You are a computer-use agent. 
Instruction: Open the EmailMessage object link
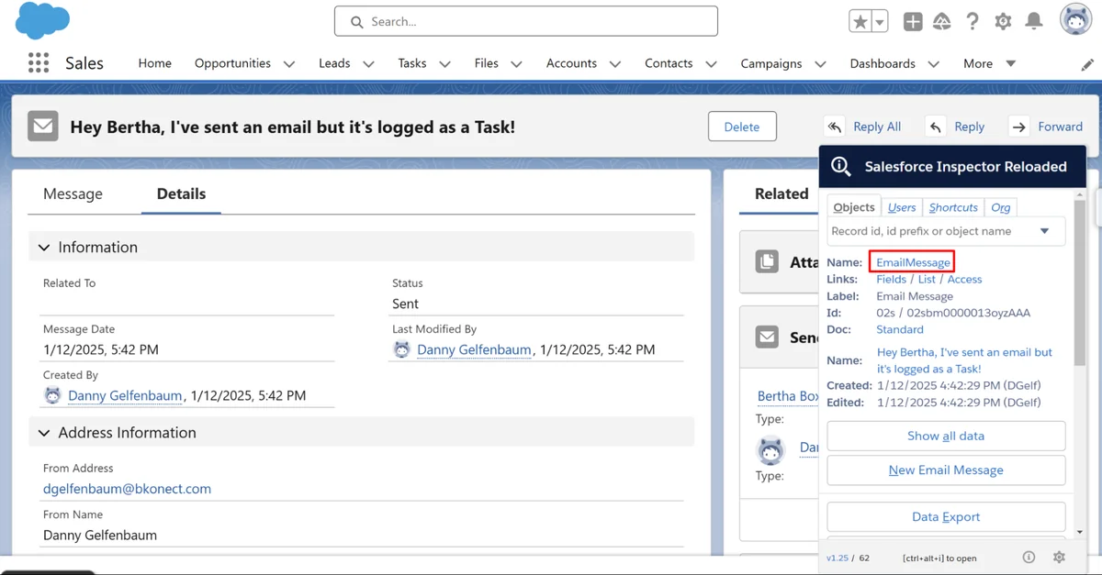913,262
